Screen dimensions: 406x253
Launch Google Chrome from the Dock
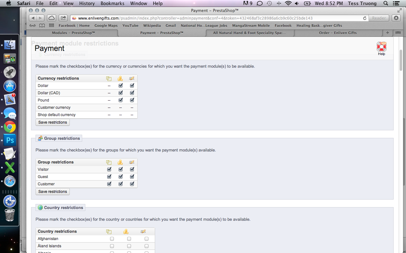pyautogui.click(x=10, y=127)
